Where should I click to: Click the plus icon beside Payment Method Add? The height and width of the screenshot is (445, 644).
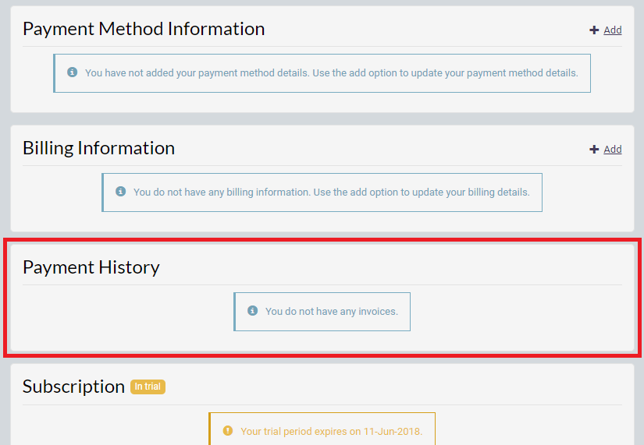pos(594,30)
